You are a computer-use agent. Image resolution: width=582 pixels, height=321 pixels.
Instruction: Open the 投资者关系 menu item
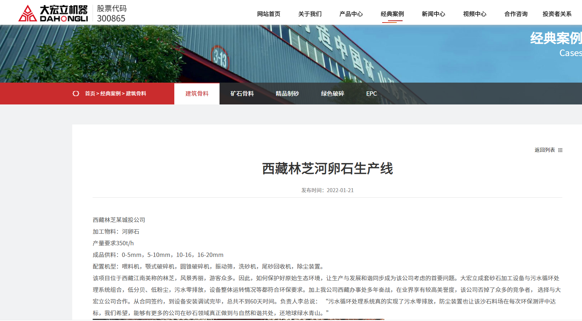[x=557, y=14]
